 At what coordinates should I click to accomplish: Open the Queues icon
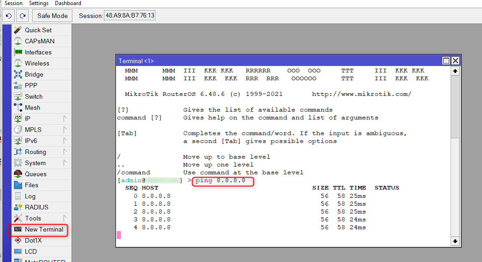(x=18, y=174)
